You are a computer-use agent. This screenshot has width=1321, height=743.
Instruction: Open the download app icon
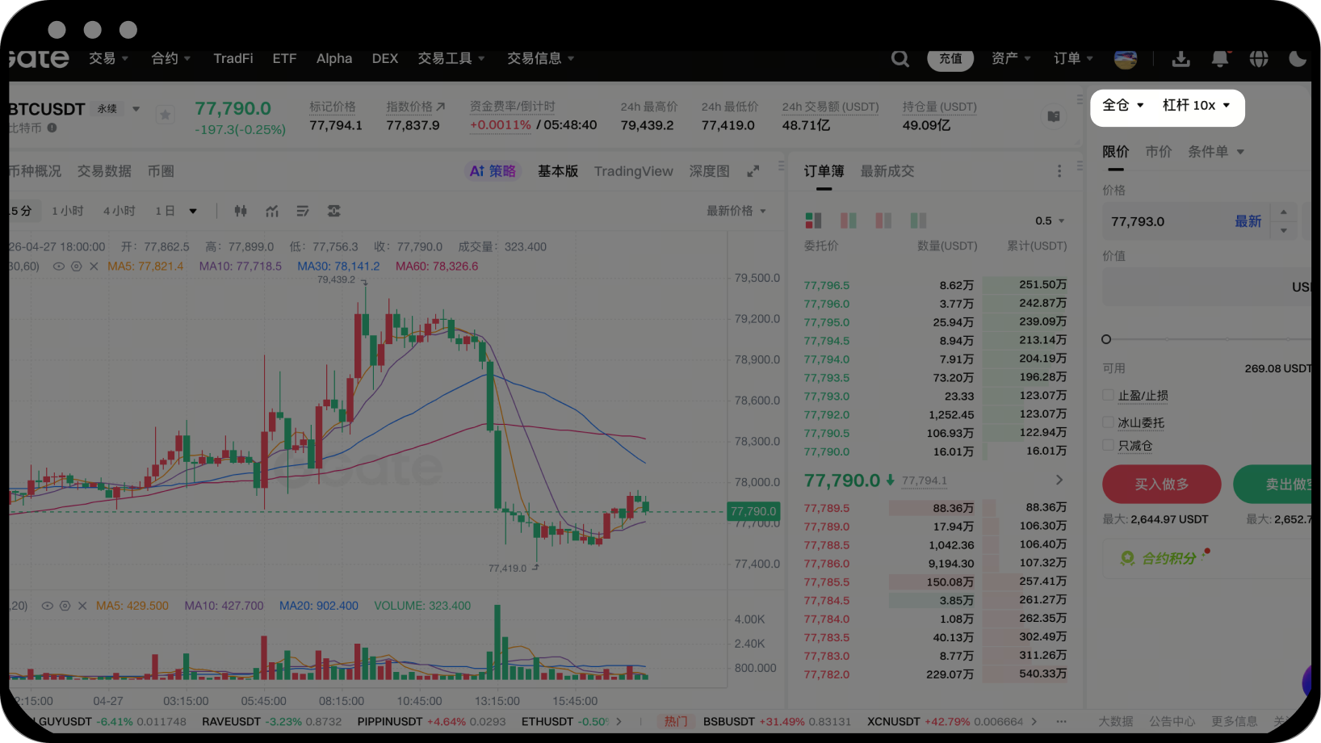pyautogui.click(x=1181, y=59)
